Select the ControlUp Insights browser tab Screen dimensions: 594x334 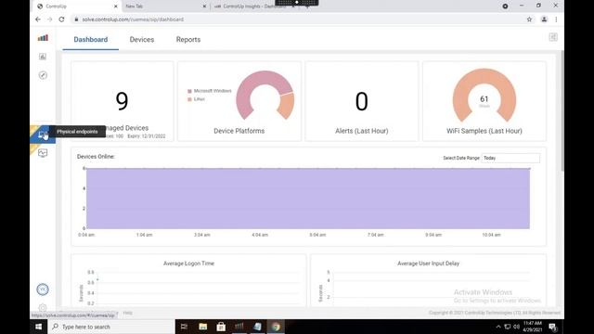click(x=253, y=6)
